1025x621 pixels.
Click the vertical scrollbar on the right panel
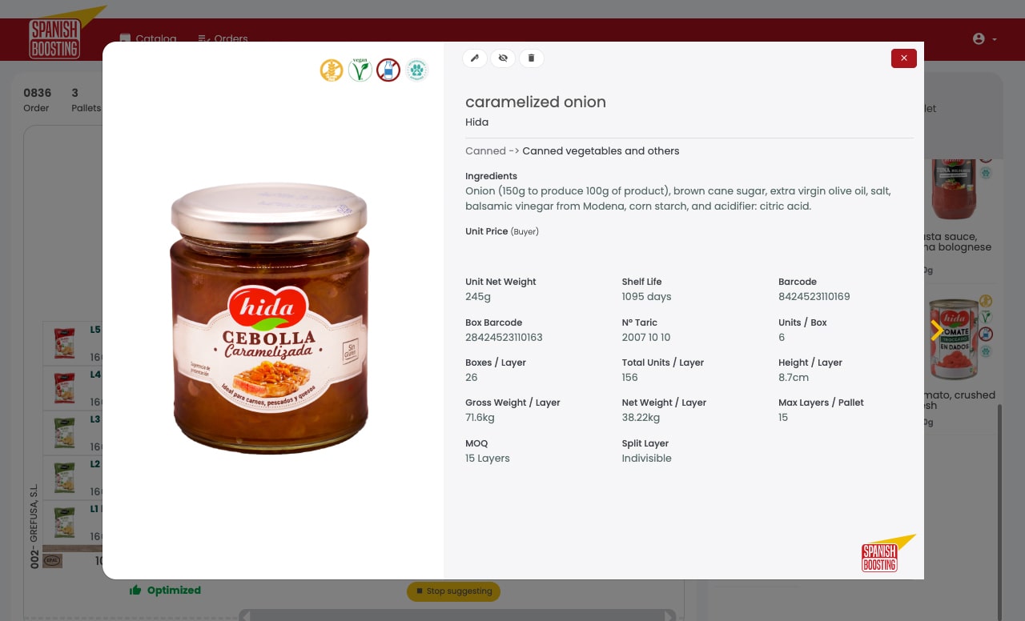click(x=999, y=512)
